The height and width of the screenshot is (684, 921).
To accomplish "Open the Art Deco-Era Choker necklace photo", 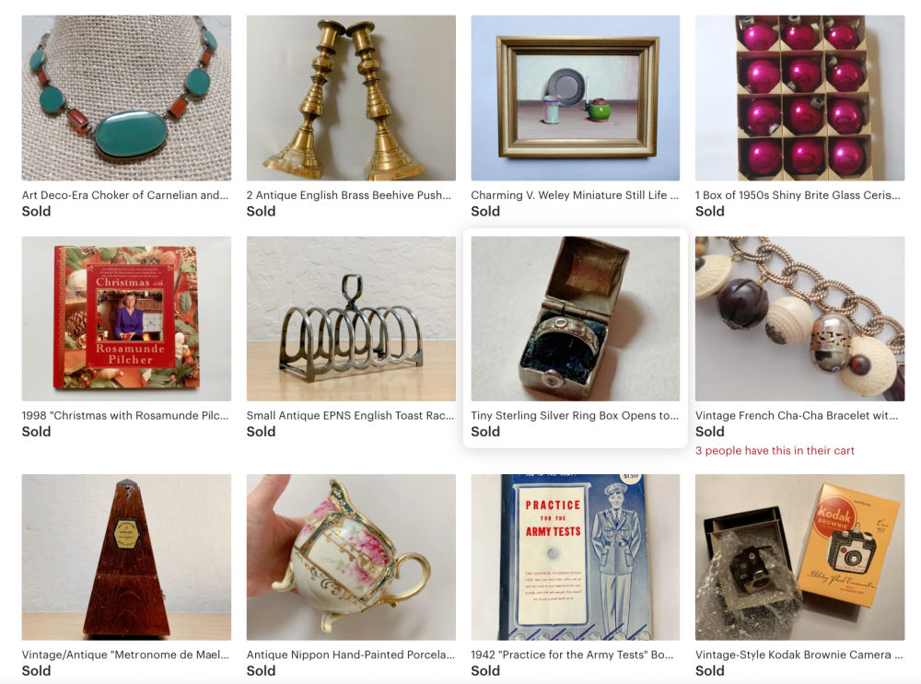I will pyautogui.click(x=126, y=98).
